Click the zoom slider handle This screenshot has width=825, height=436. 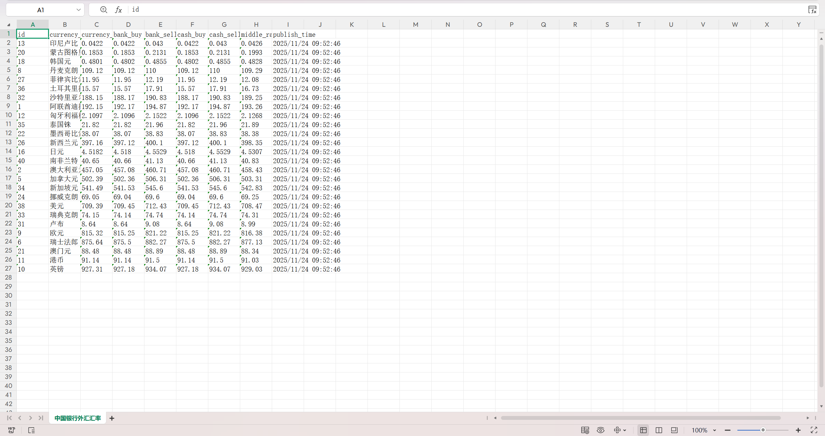[x=763, y=430]
